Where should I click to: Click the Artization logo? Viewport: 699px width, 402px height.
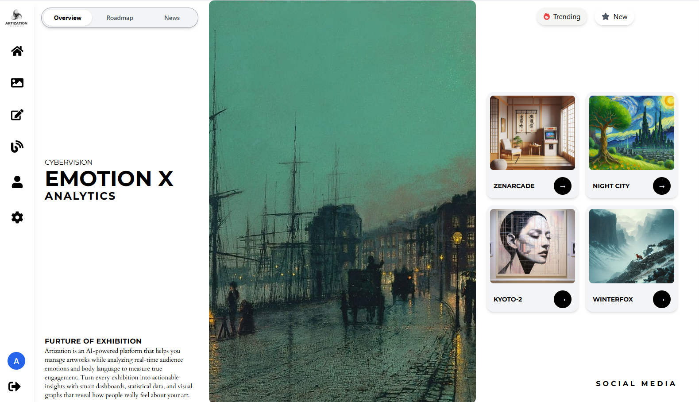point(16,18)
